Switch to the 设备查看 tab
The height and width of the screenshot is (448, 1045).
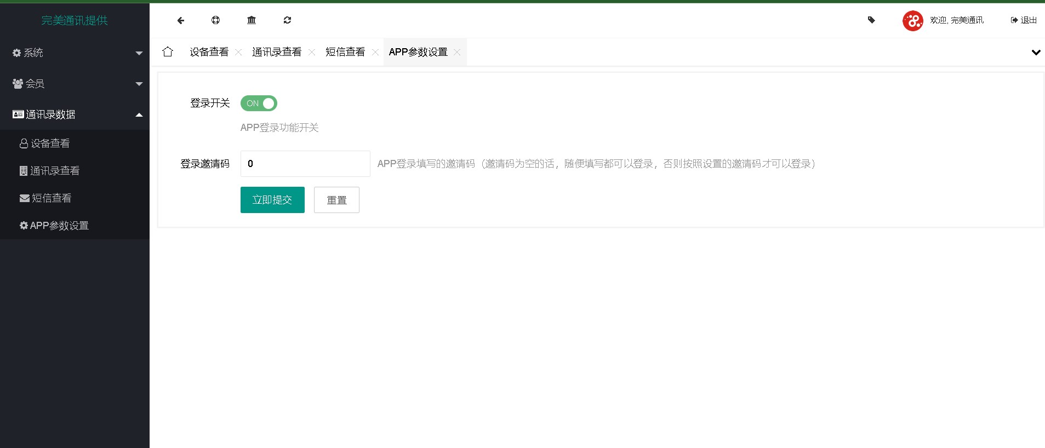pyautogui.click(x=209, y=52)
